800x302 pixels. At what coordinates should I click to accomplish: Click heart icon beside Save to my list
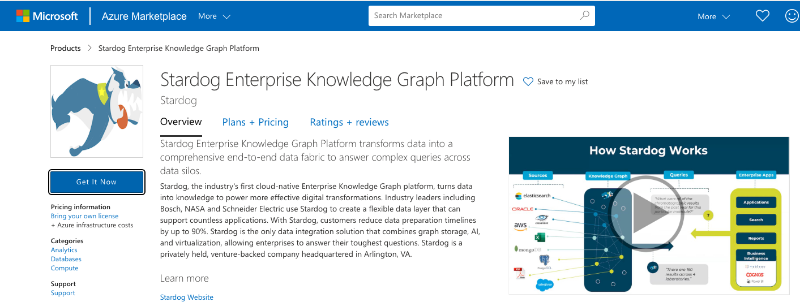[528, 81]
